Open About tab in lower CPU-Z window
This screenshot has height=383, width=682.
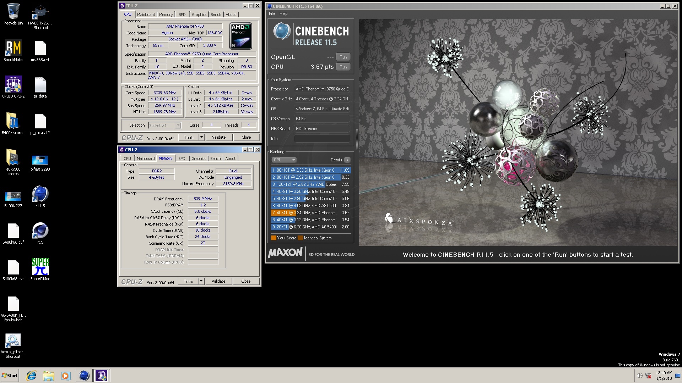coord(231,159)
